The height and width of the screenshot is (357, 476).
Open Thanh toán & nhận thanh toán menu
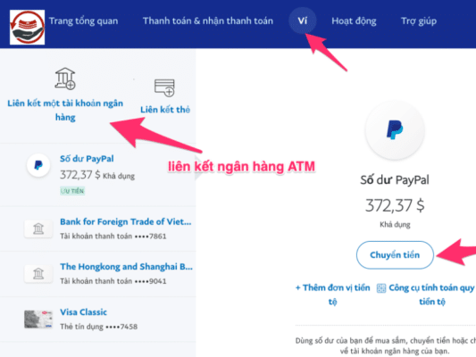point(208,21)
